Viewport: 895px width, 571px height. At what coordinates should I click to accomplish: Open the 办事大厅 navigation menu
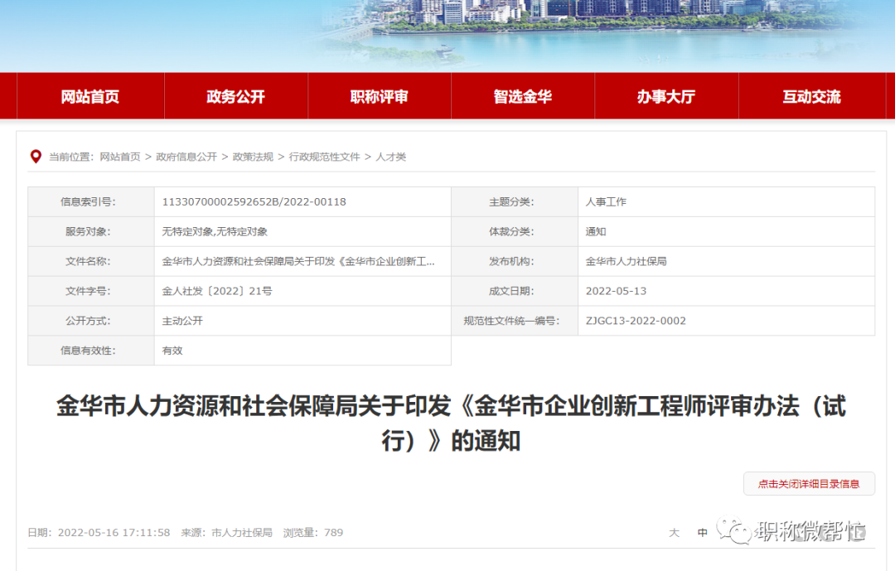(x=665, y=96)
